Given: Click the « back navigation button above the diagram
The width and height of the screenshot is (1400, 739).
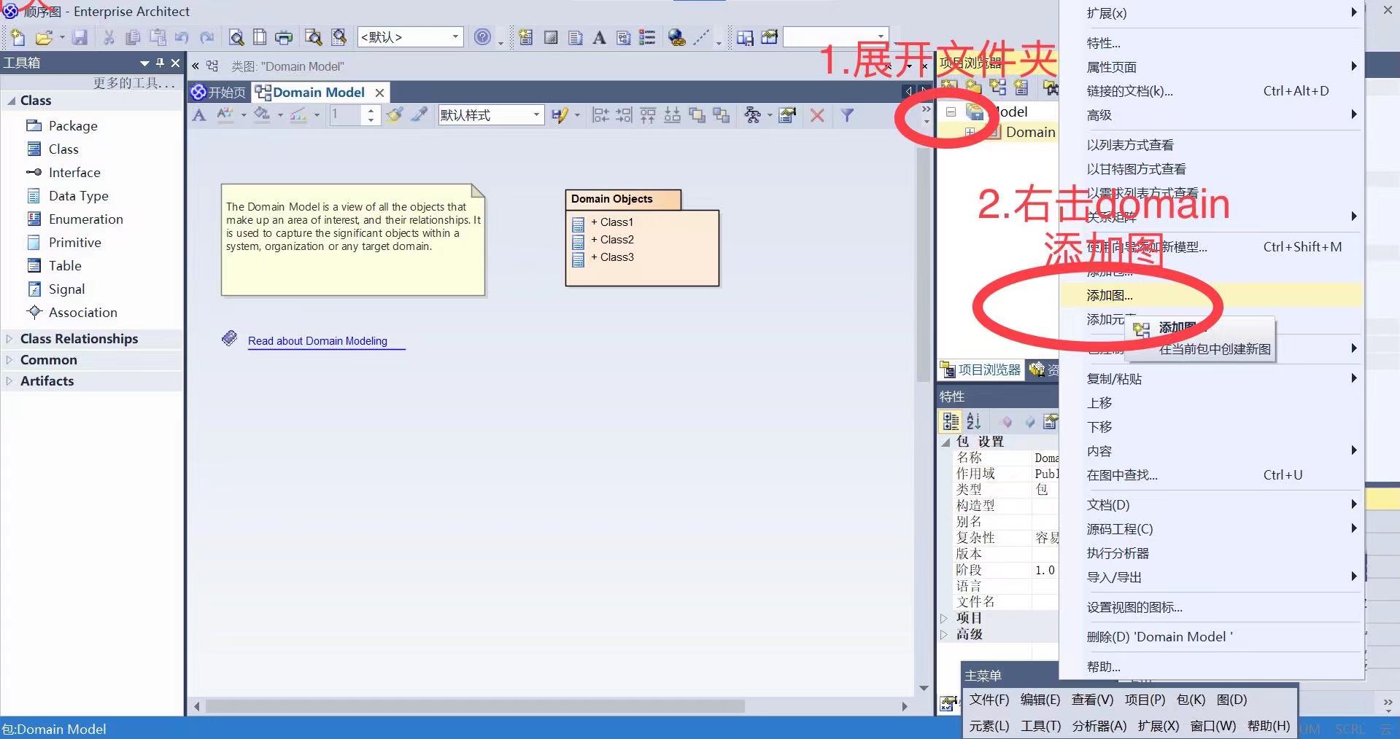Looking at the screenshot, I should pyautogui.click(x=195, y=66).
